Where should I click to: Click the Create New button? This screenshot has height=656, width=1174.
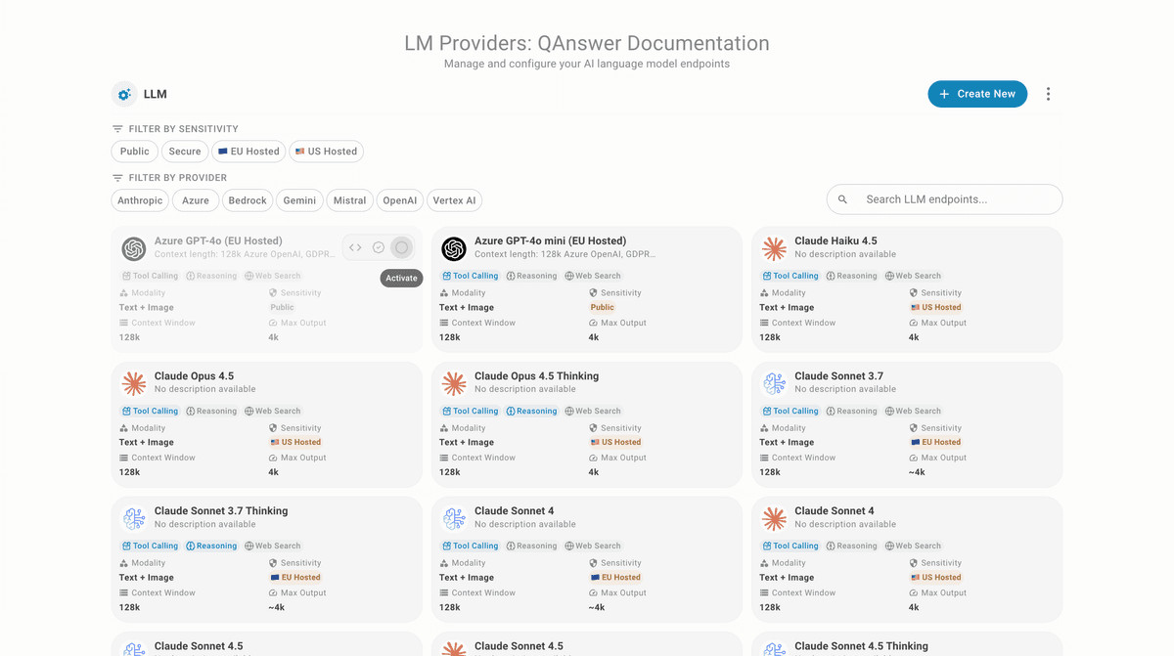click(977, 94)
